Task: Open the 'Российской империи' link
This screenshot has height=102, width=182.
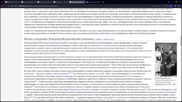Action: coord(64,33)
